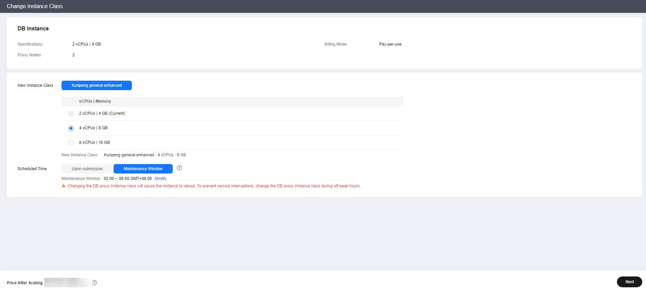The image size is (646, 291).
Task: Click the '8 vCPUs | 16 GB' row label
Action: pos(95,142)
